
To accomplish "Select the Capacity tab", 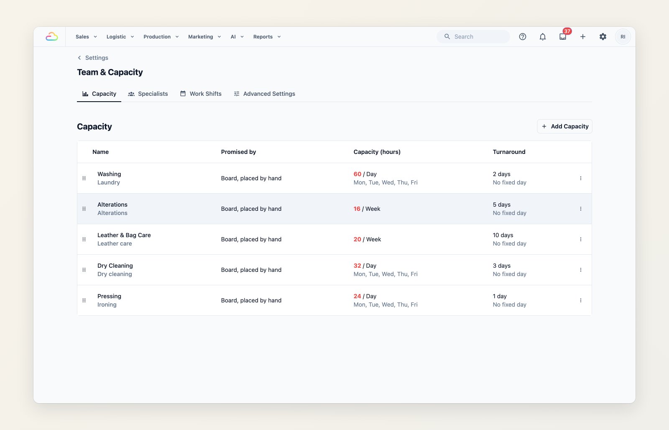I will coord(99,94).
